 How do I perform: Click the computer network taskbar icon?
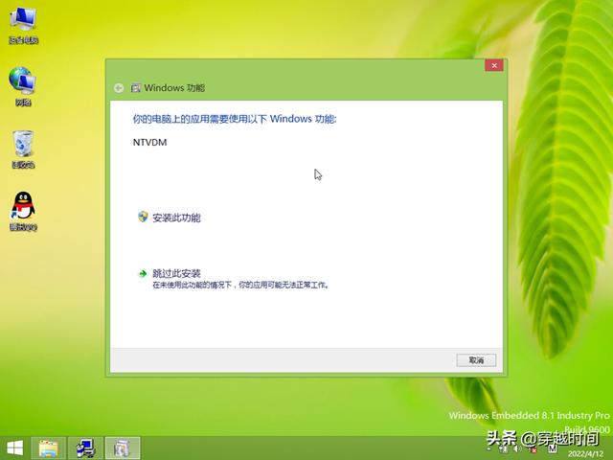(x=85, y=448)
